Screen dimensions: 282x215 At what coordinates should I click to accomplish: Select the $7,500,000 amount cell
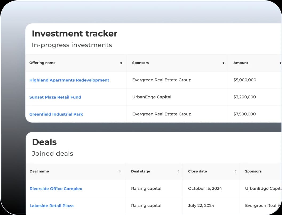(x=244, y=114)
